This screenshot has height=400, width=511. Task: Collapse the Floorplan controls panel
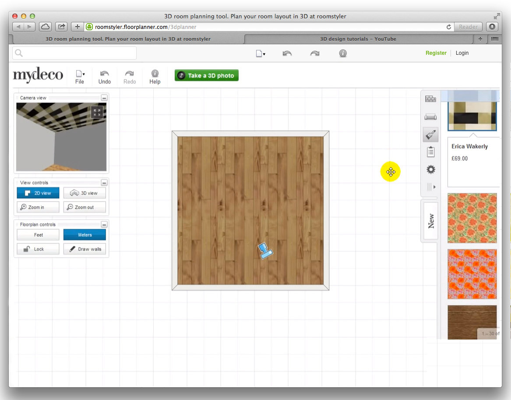104,224
